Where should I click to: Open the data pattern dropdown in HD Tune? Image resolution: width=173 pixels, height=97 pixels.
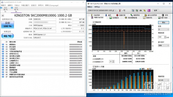pyautogui.click(x=163, y=46)
